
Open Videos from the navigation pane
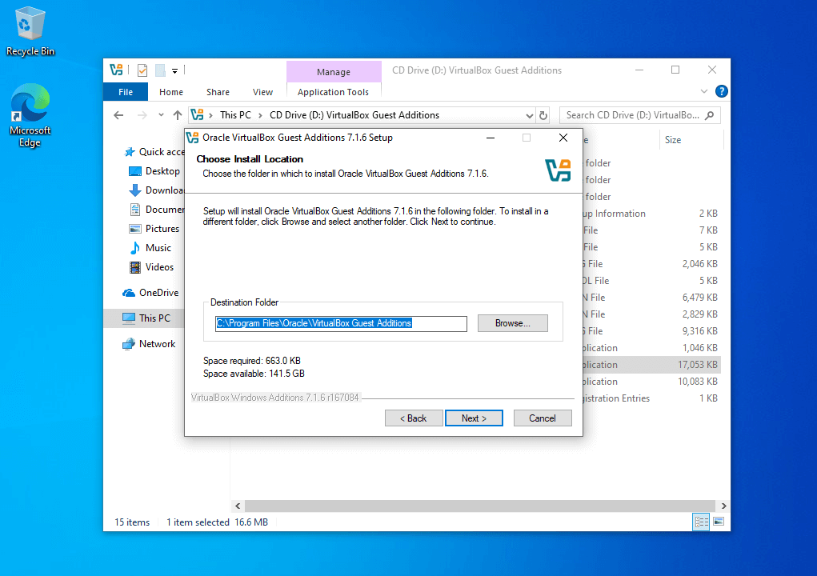coord(151,268)
